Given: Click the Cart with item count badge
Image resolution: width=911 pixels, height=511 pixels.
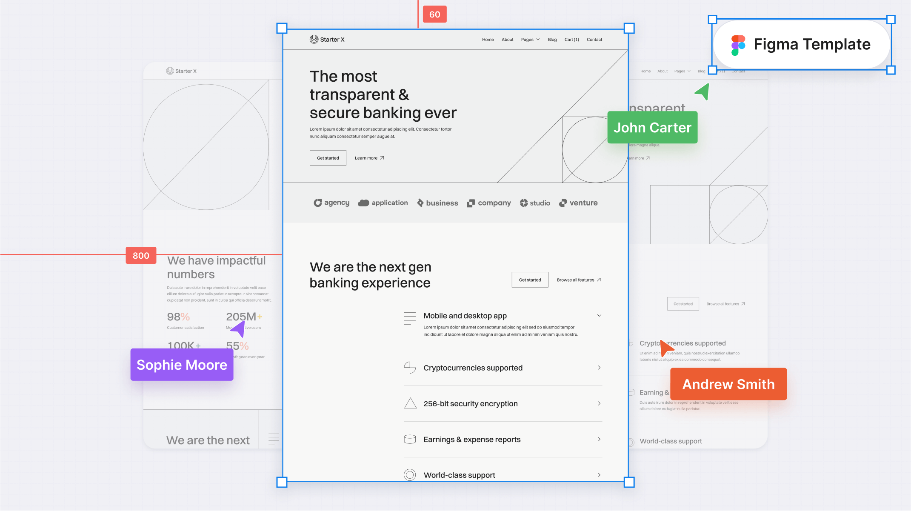Looking at the screenshot, I should tap(571, 40).
